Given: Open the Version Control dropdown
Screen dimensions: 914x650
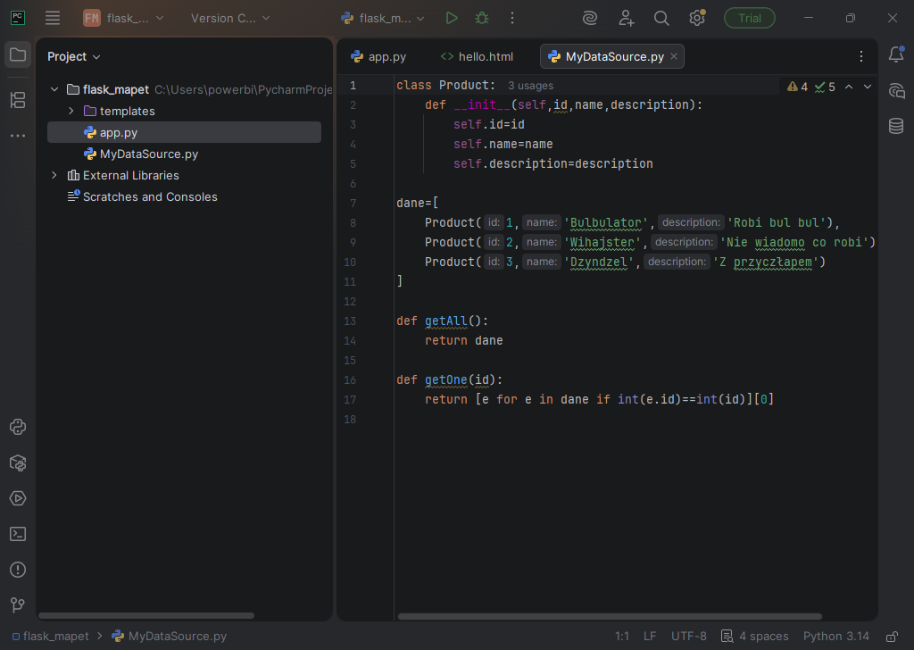Looking at the screenshot, I should pos(230,18).
